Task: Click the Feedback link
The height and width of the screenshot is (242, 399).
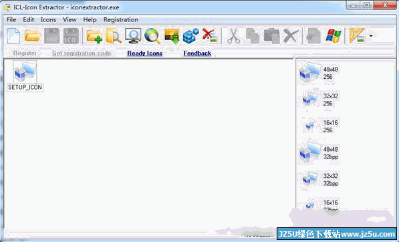Action: tap(197, 53)
